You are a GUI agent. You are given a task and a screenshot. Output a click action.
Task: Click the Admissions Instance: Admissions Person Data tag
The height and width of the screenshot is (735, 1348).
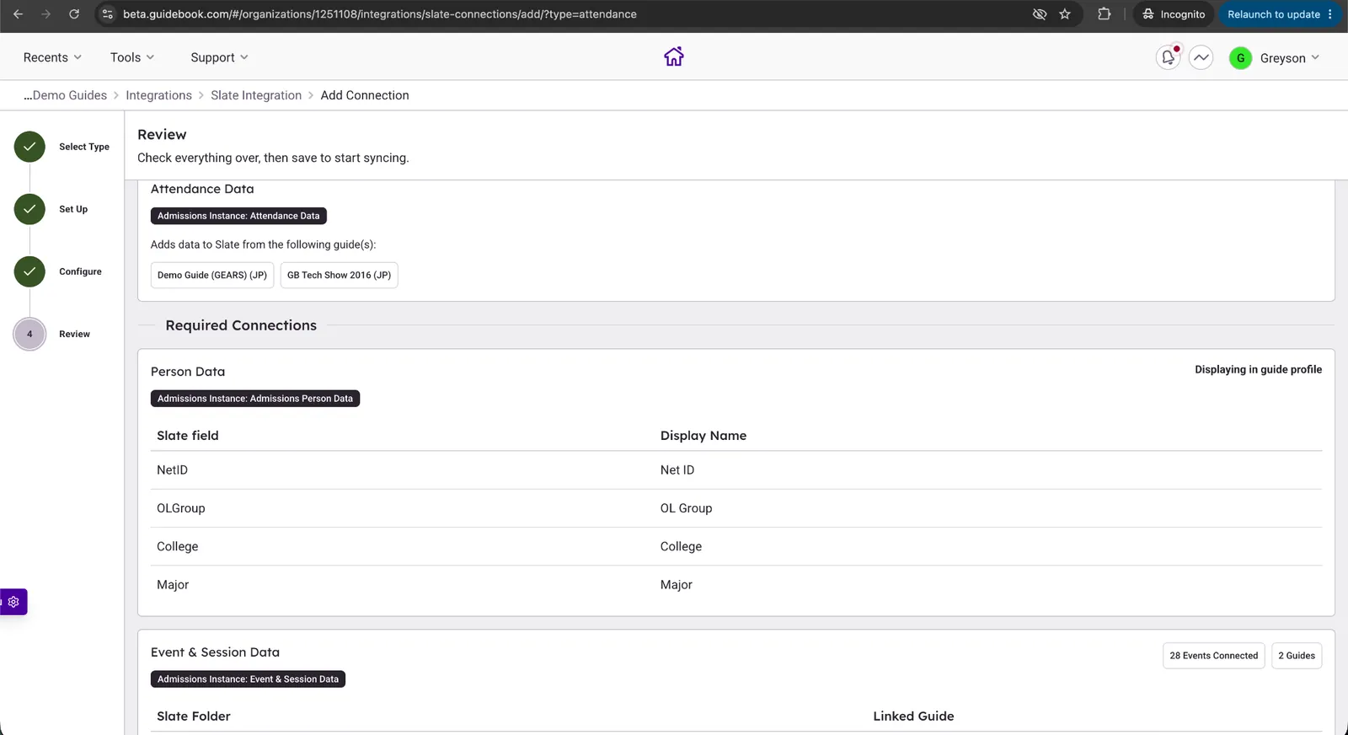click(x=255, y=399)
